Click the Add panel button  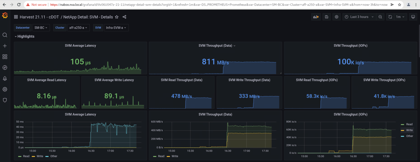click(316, 17)
